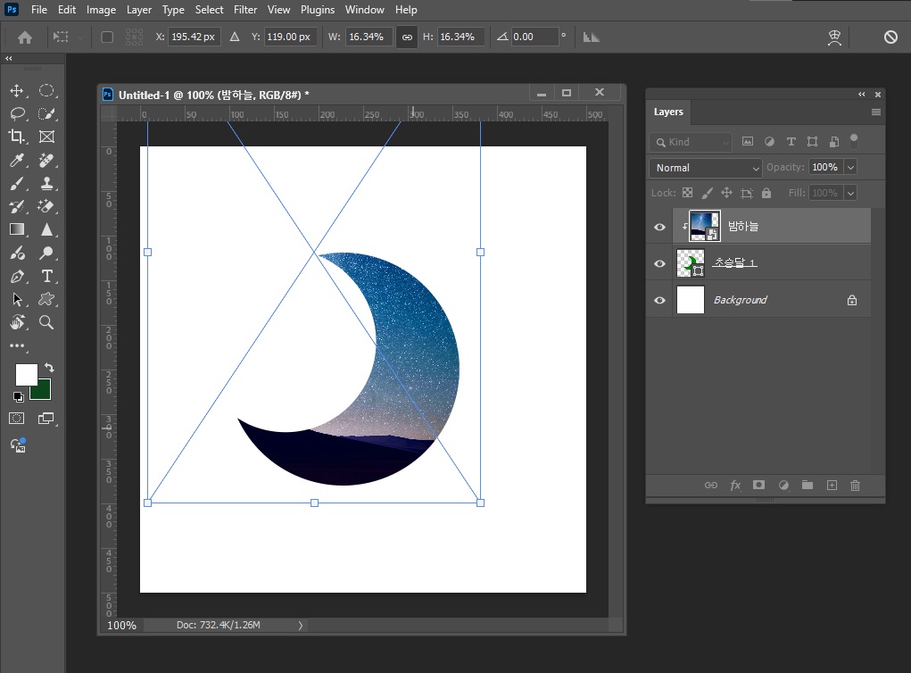Go to the Photoshop Home screen
This screenshot has width=911, height=673.
(x=25, y=37)
